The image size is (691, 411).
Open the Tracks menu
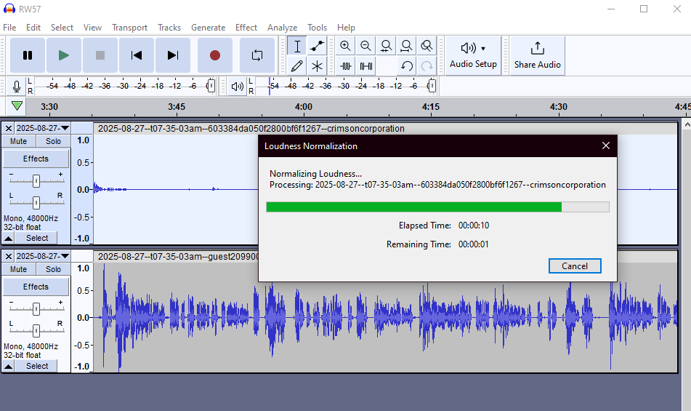click(169, 28)
